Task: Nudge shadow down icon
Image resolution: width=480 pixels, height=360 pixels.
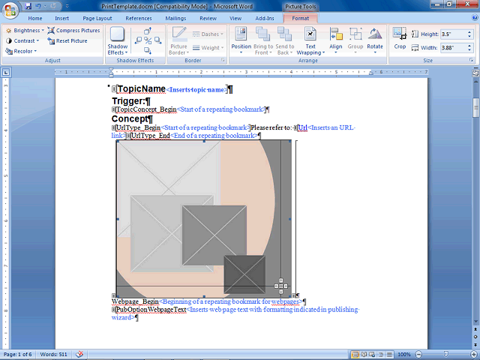Action: [148, 50]
